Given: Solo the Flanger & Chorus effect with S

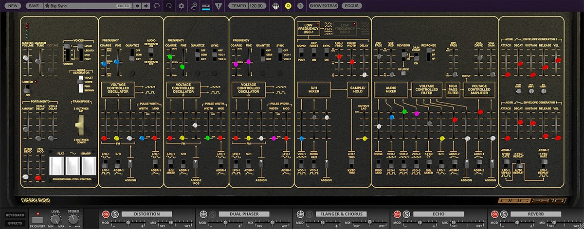Looking at the screenshot, I should (310, 214).
